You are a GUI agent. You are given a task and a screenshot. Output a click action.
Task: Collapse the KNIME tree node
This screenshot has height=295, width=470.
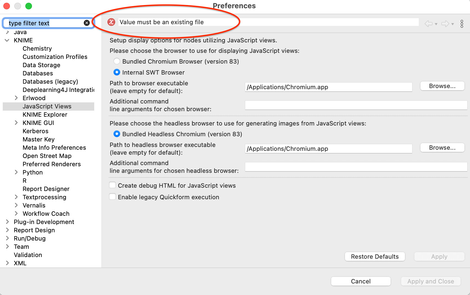(7, 40)
